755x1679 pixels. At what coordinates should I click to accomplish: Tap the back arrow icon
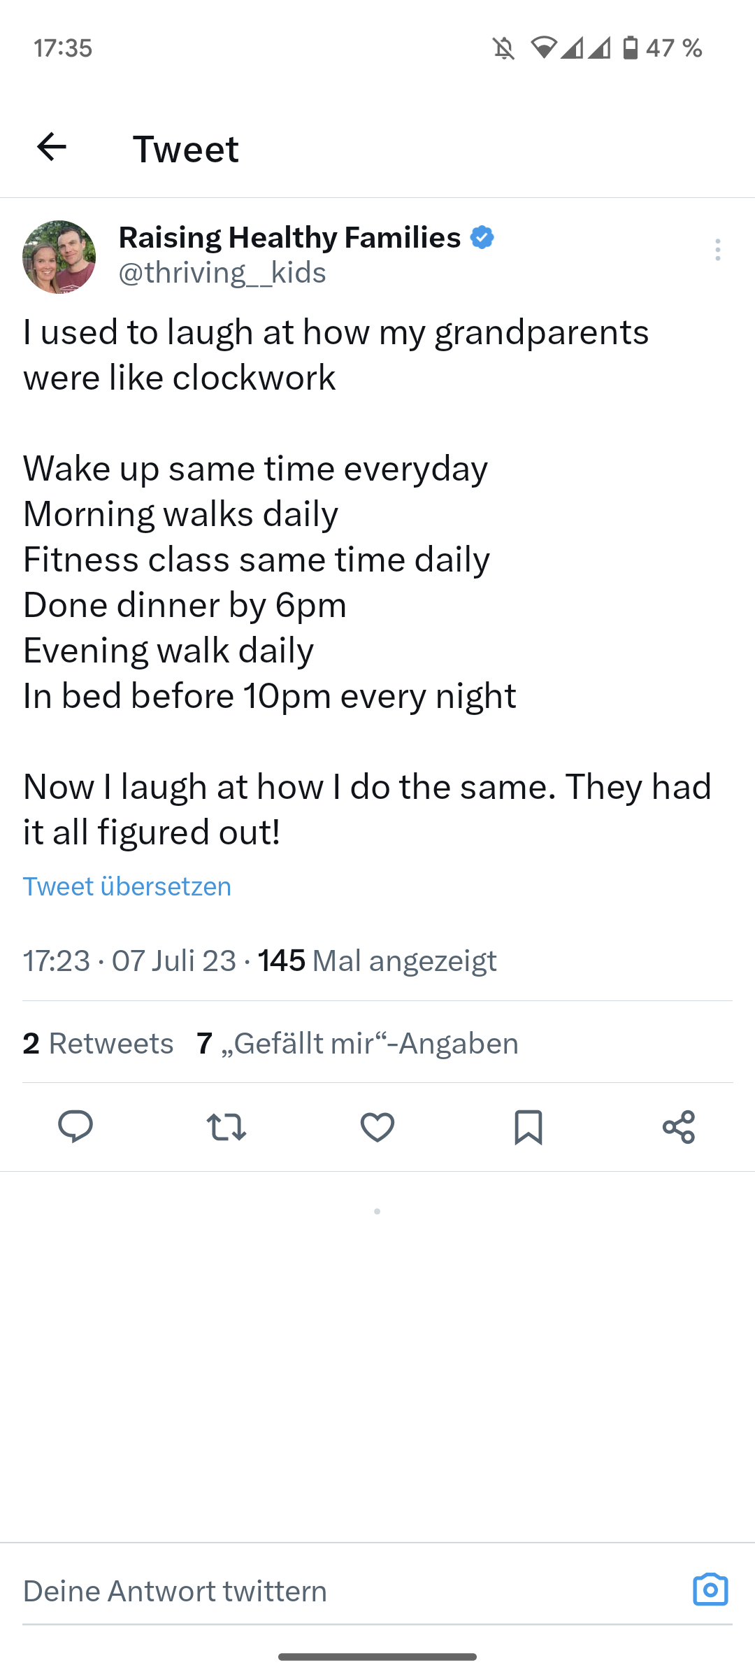52,147
